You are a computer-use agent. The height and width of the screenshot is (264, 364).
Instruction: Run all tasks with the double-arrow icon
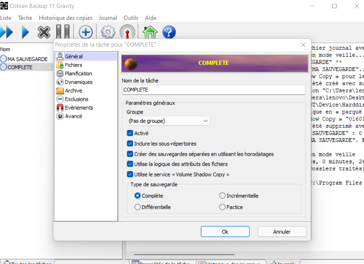6,32
